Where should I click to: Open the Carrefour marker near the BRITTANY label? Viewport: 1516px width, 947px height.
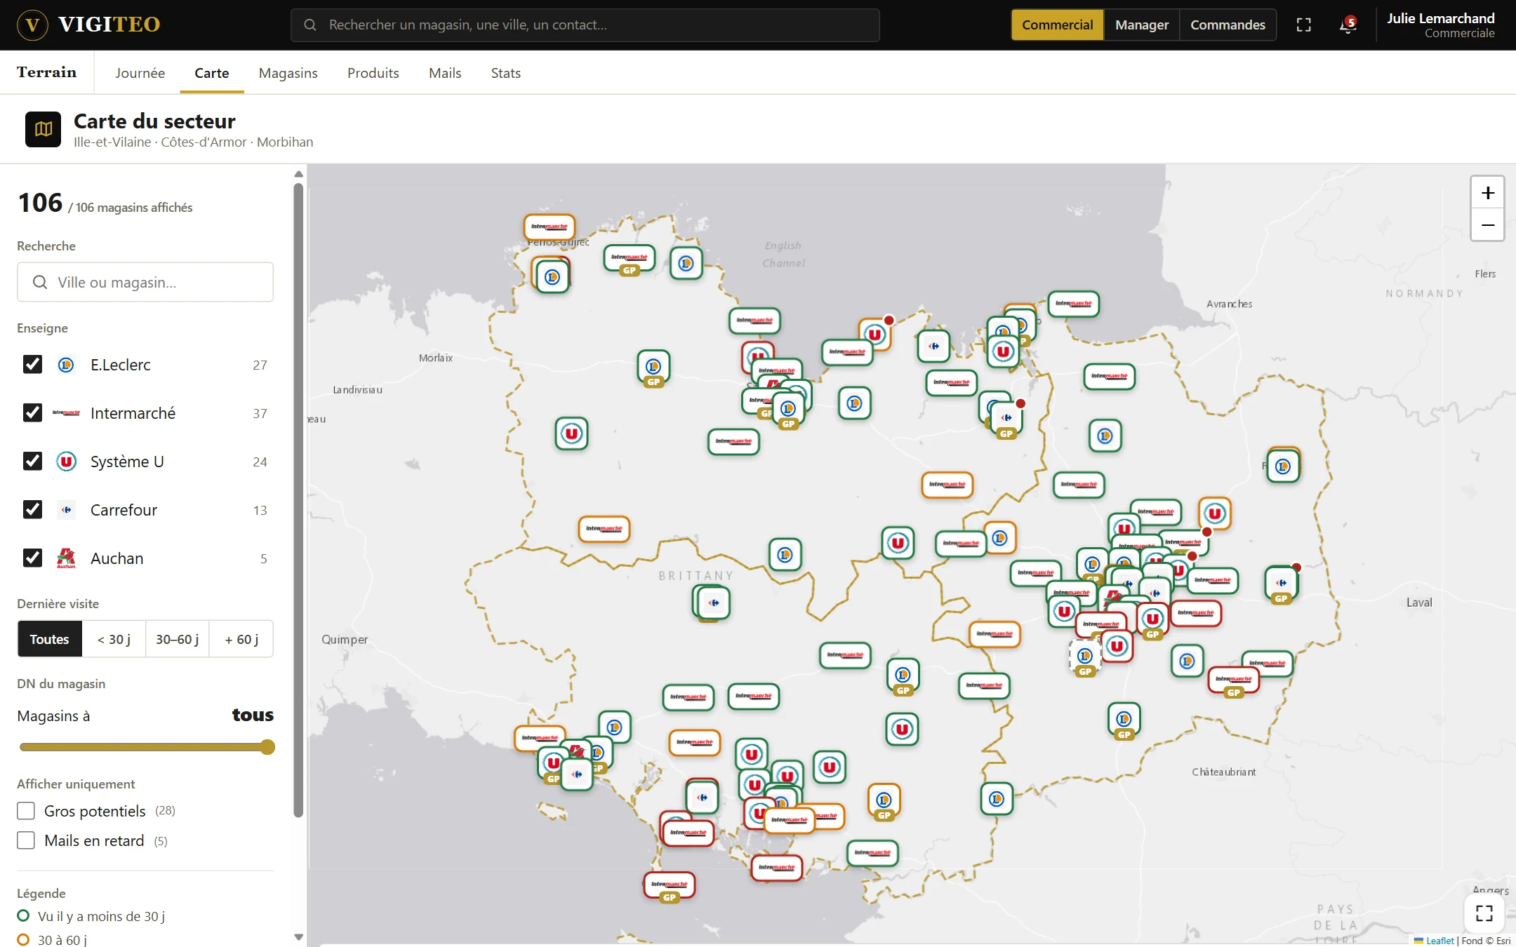tap(714, 603)
